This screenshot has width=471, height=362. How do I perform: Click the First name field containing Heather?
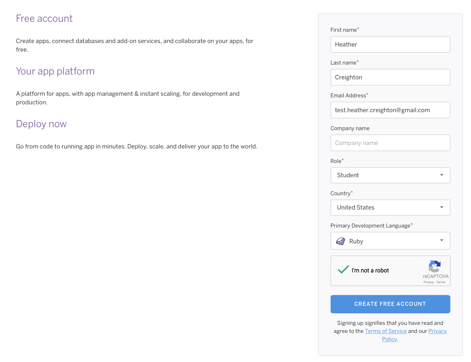pos(390,44)
